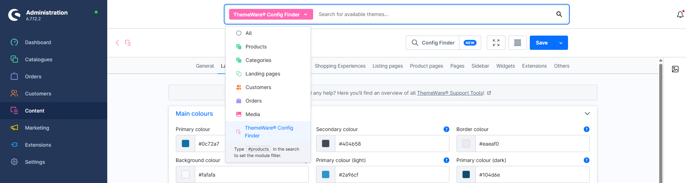Image resolution: width=686 pixels, height=183 pixels.
Task: Open ThemeWare Support Tools link
Action: pos(450,93)
